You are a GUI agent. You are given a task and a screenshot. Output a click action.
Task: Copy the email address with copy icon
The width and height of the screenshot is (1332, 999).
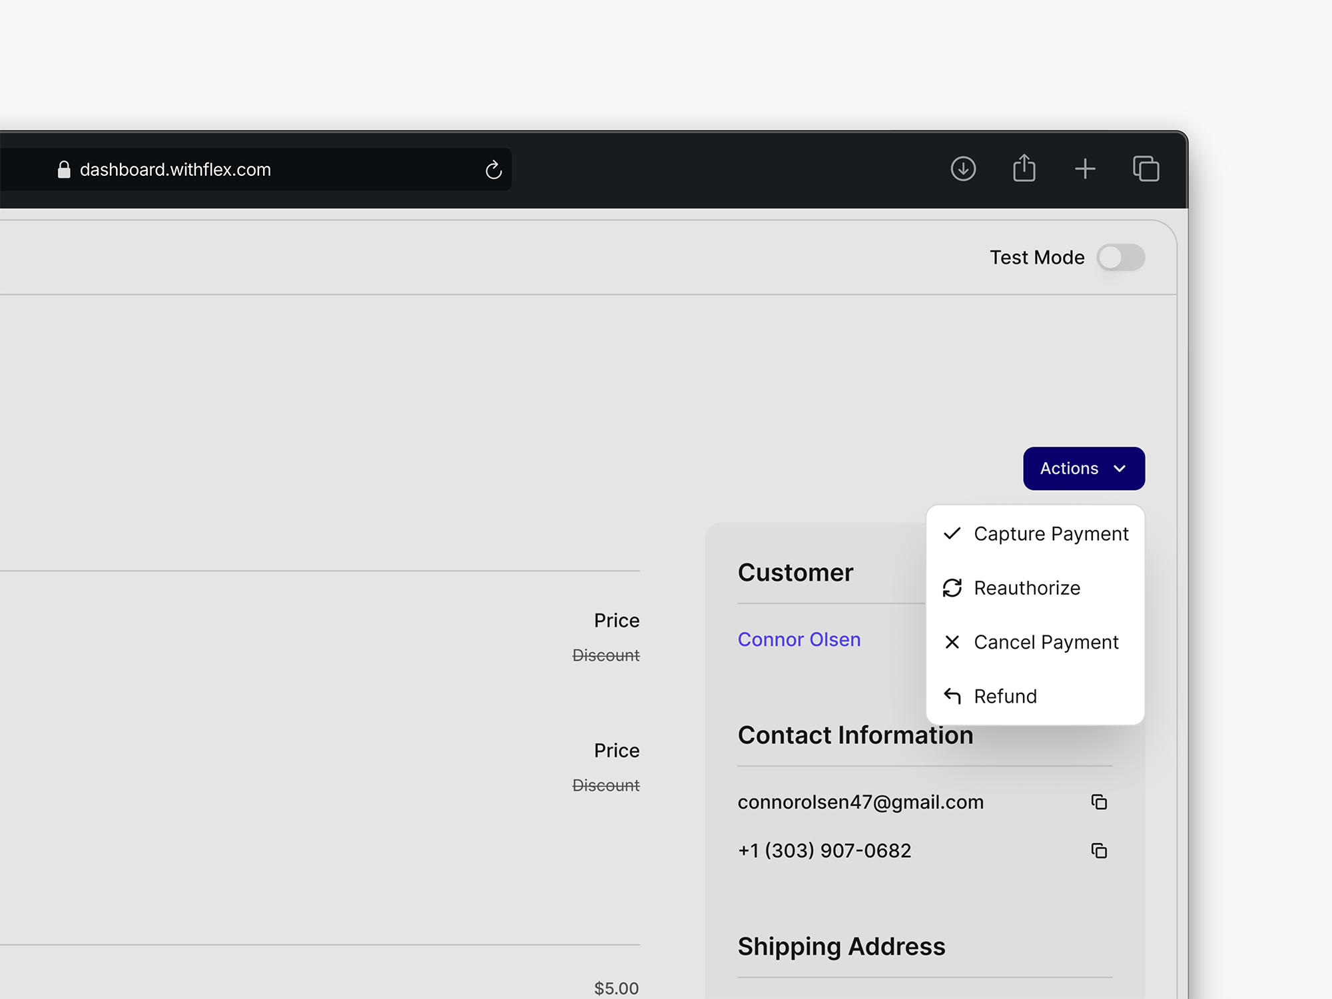coord(1099,802)
